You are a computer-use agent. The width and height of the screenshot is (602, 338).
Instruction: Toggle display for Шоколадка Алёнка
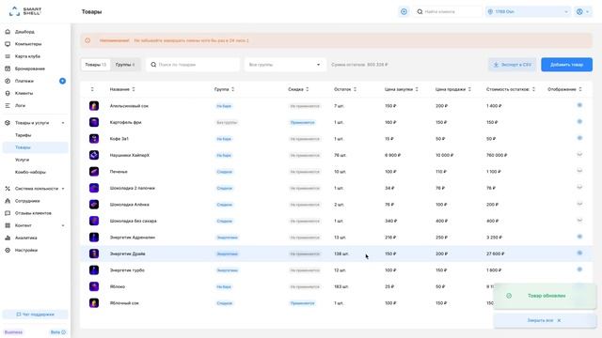pos(579,204)
